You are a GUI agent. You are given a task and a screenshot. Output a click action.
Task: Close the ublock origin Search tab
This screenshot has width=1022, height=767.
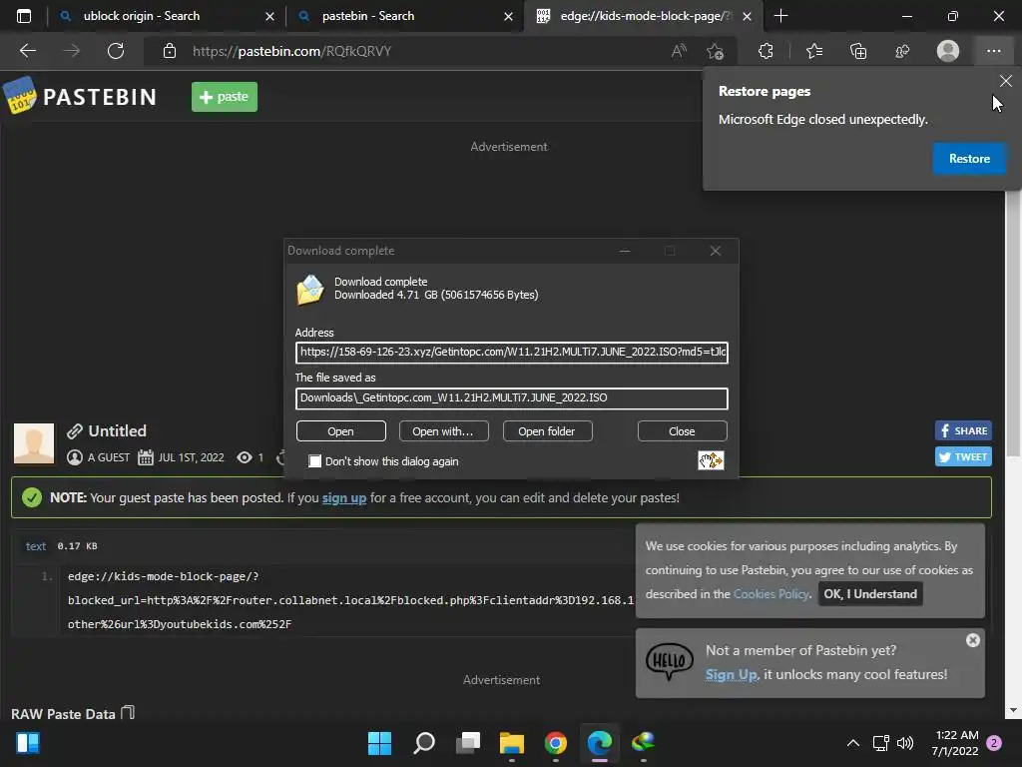coord(269,16)
